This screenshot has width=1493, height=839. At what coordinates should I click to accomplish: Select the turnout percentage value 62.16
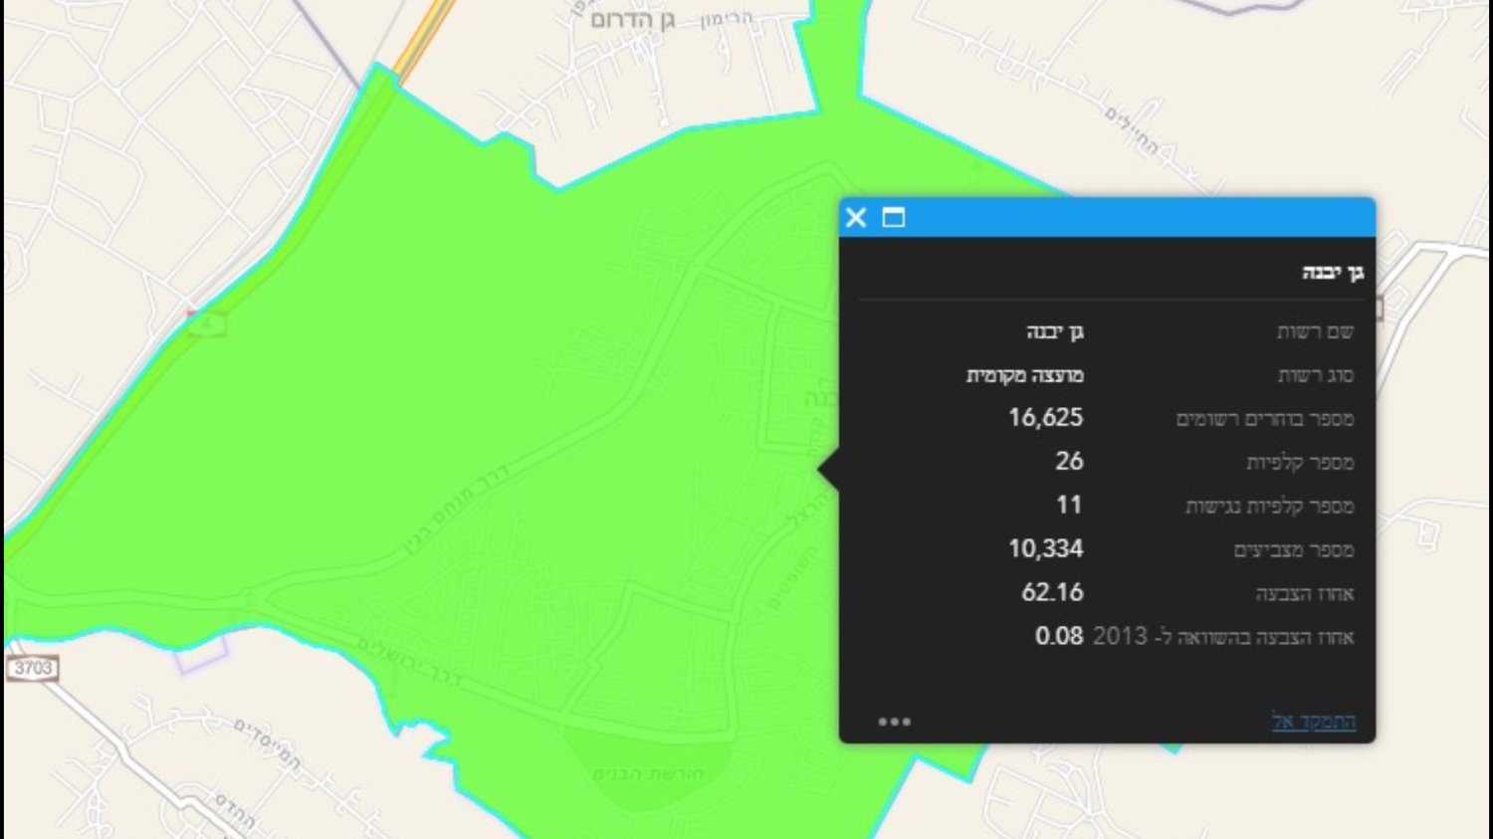(x=1052, y=592)
